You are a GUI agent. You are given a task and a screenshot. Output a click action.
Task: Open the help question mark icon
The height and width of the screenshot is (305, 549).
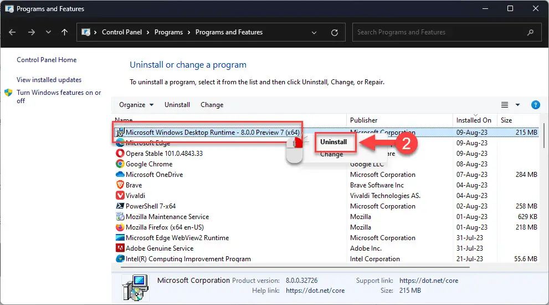pyautogui.click(x=535, y=105)
